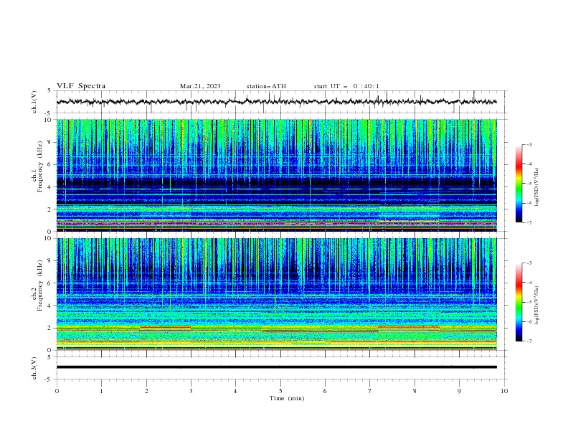Click the -3 label on ch.1 colorbar
568x439 pixels.
pyautogui.click(x=529, y=144)
